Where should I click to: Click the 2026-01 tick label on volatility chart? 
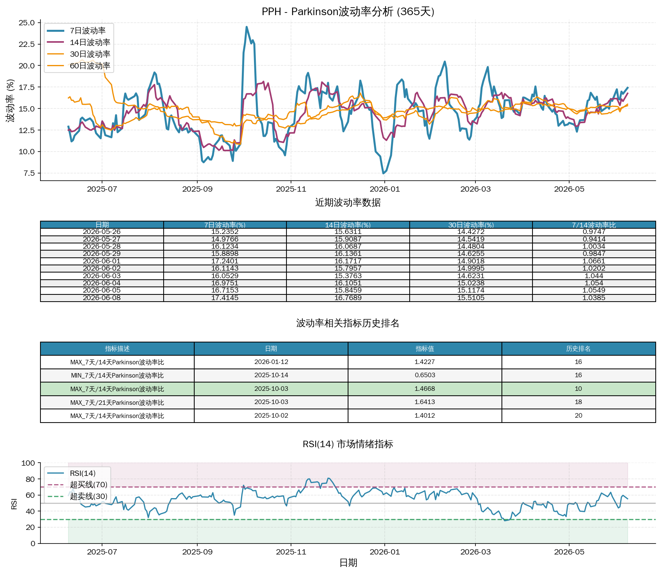385,189
